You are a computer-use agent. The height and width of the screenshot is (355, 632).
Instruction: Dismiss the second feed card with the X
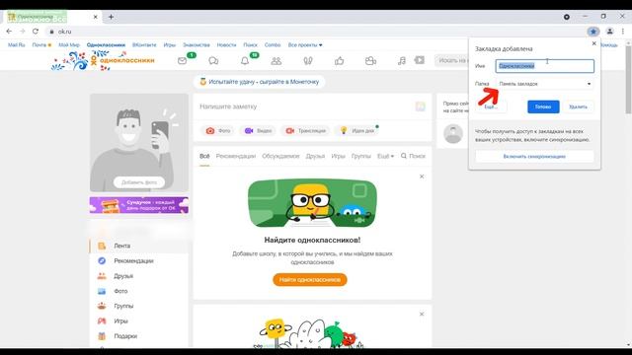[x=422, y=314]
